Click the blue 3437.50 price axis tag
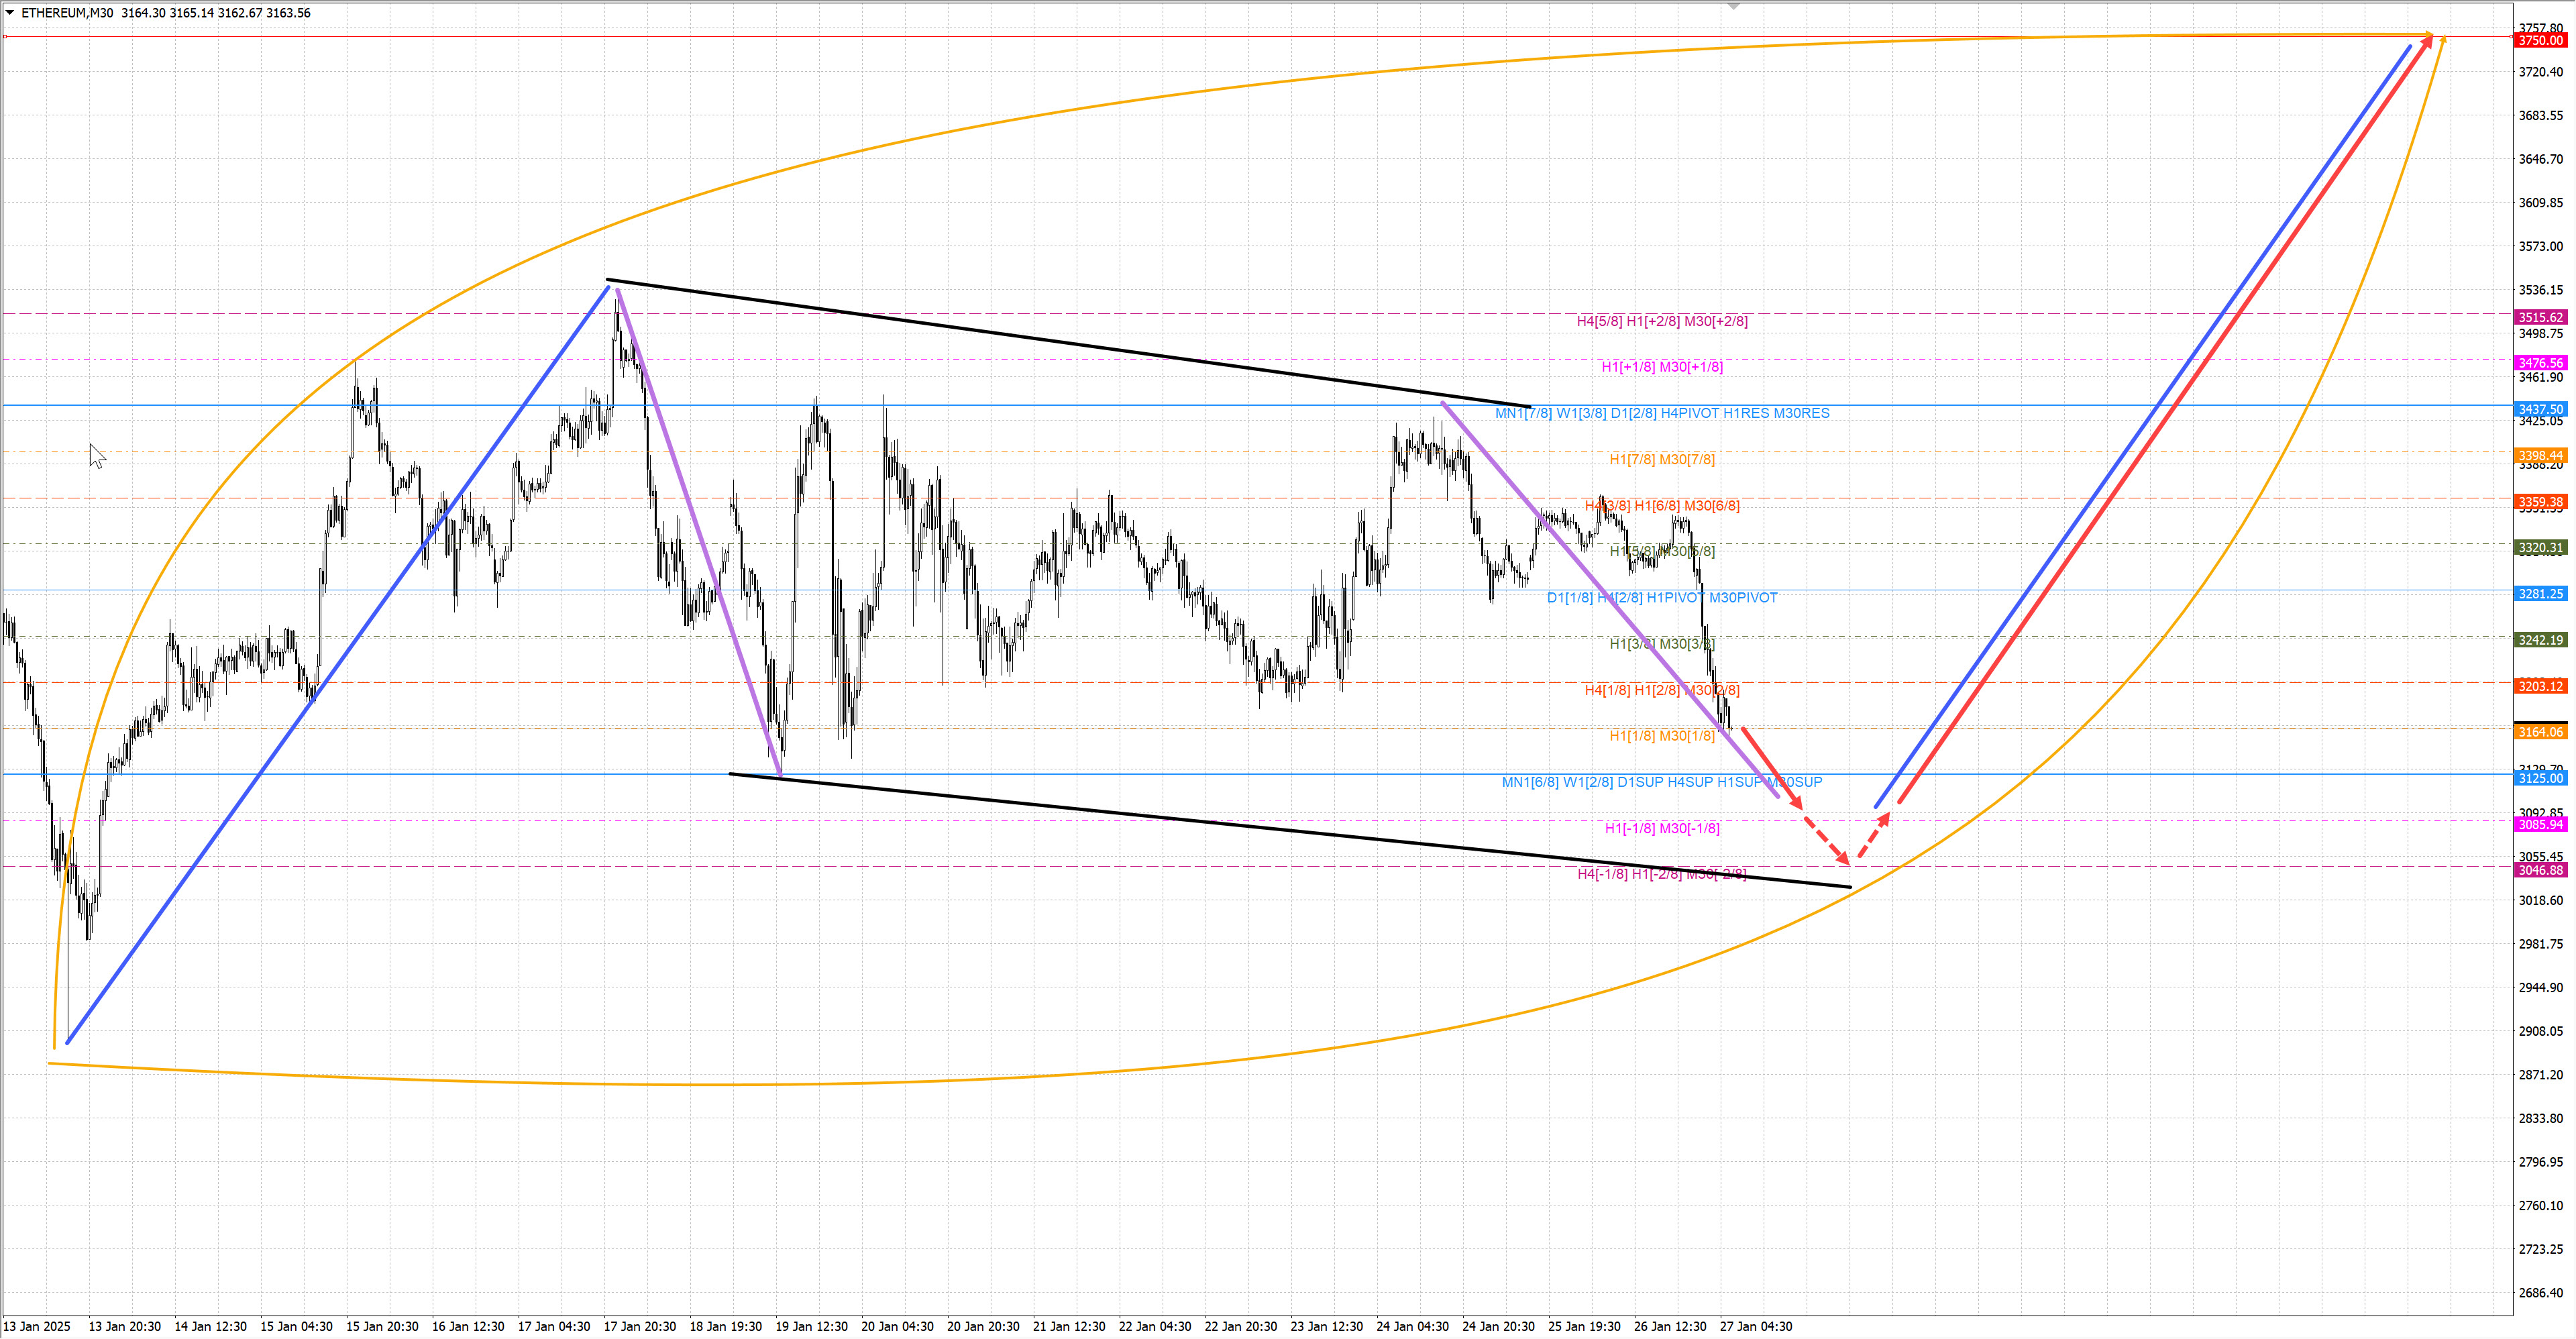2576x1339 pixels. [x=2540, y=409]
